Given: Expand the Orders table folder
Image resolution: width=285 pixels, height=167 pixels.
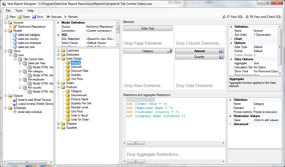Looking at the screenshot, I should (58, 83).
